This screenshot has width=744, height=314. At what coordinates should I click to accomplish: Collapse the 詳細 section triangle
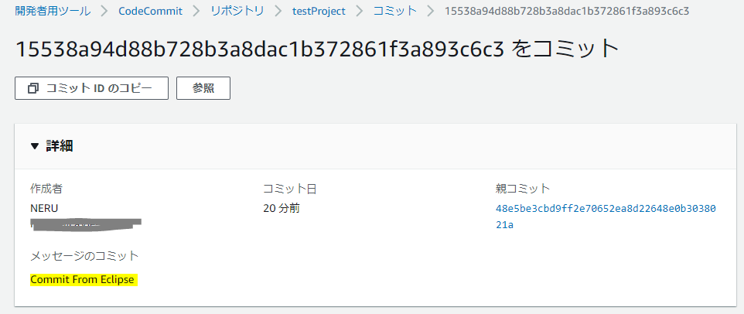(34, 145)
